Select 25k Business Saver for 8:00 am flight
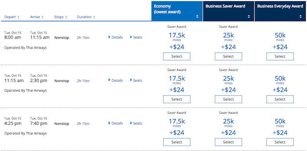Viewport: 307px width, 151px height. [x=228, y=56]
